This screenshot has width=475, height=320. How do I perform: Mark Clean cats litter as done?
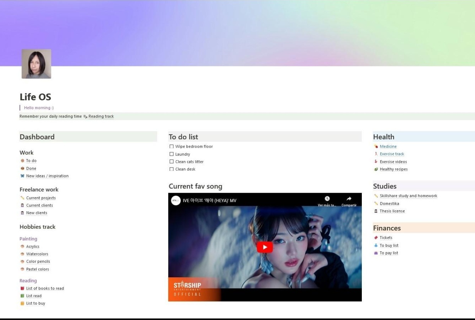tap(171, 162)
